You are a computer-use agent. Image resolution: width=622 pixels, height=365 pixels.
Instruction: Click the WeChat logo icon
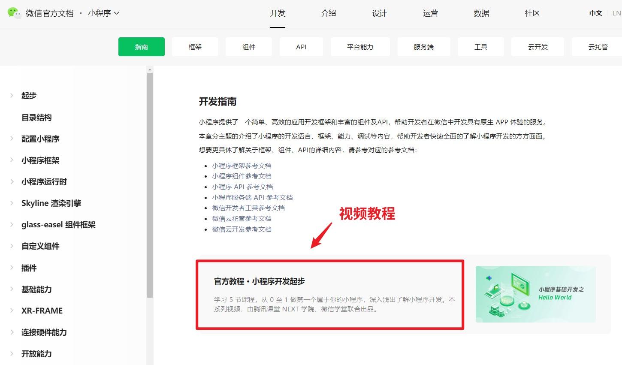click(14, 13)
